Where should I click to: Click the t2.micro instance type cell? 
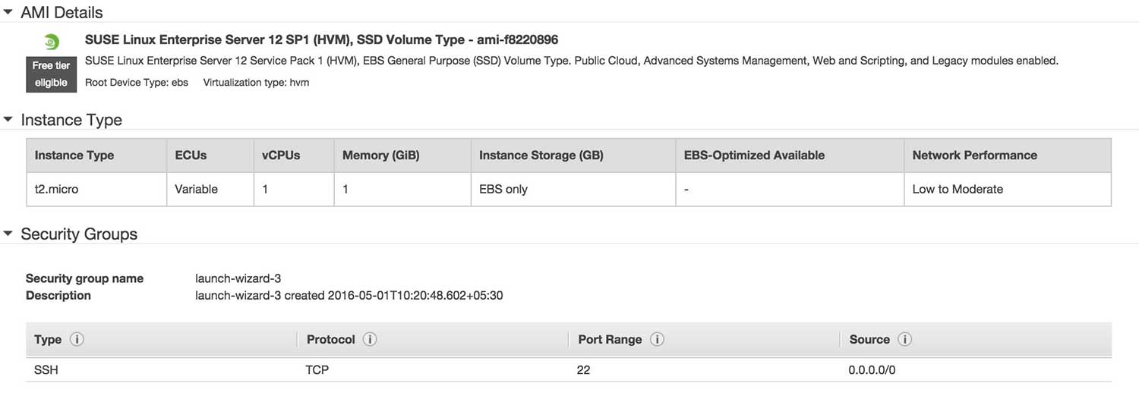pyautogui.click(x=57, y=189)
